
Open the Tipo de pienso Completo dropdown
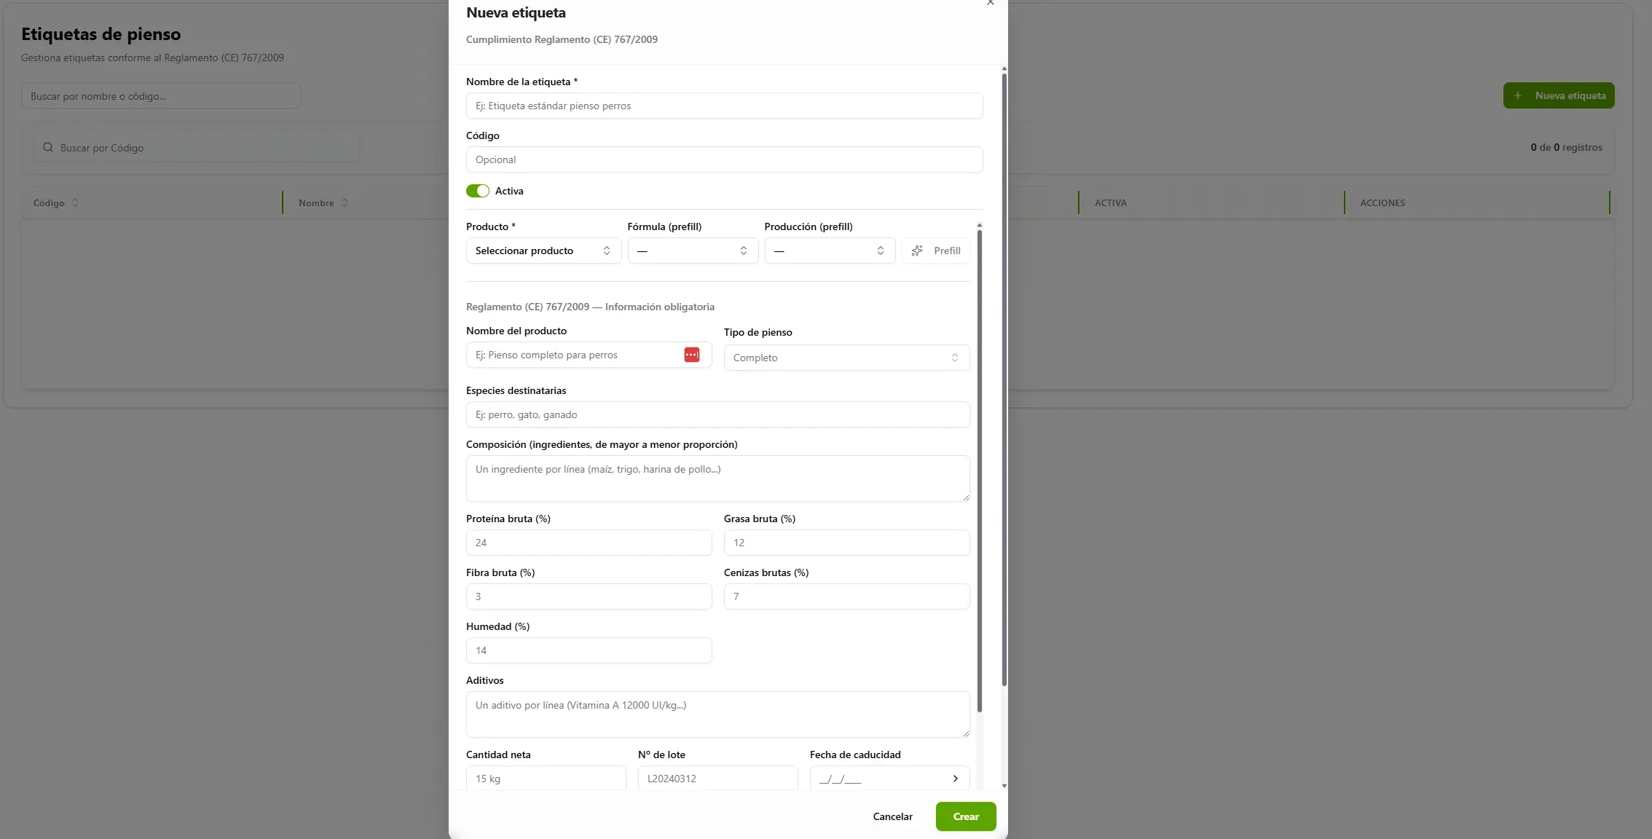[846, 358]
